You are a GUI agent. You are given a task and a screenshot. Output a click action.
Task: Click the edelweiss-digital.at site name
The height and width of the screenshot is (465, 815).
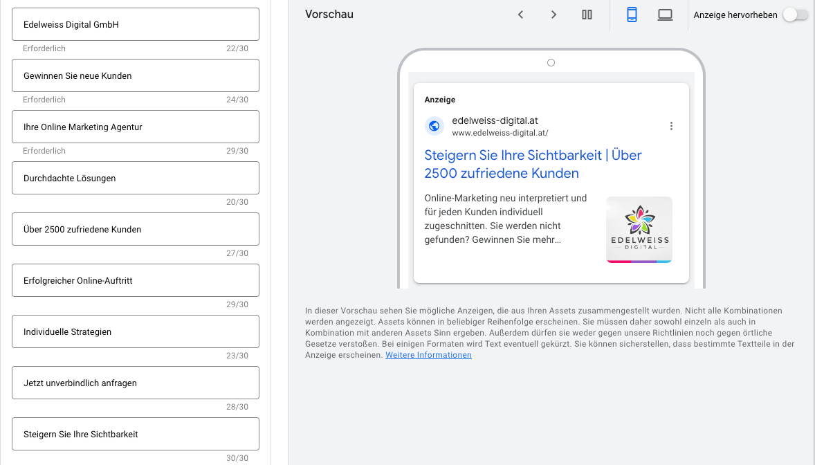click(x=495, y=120)
